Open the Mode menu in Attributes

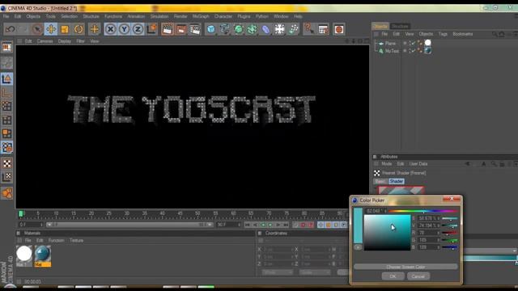(387, 164)
